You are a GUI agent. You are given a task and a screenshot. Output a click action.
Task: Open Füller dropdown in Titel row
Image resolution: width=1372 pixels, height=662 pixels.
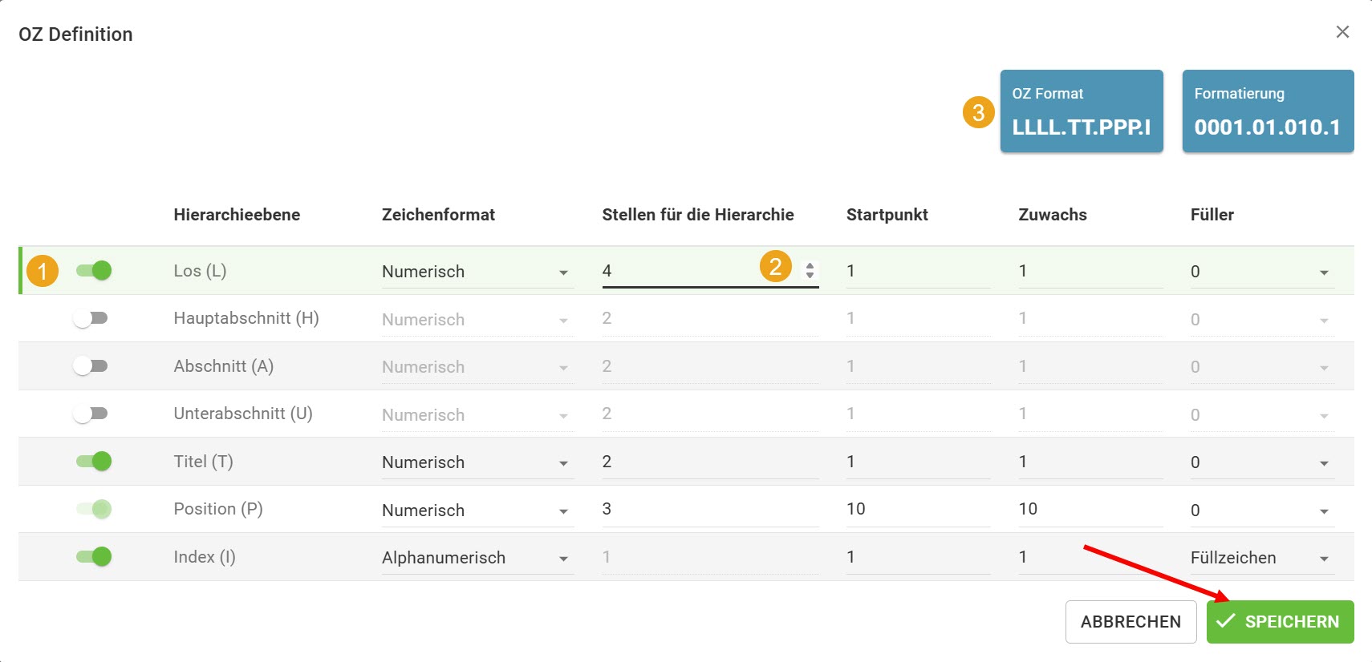pos(1261,463)
